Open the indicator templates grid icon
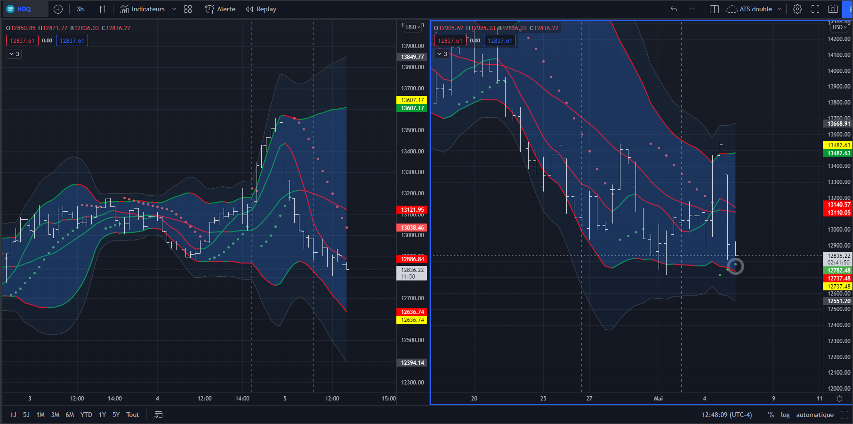The height and width of the screenshot is (424, 853). point(188,9)
